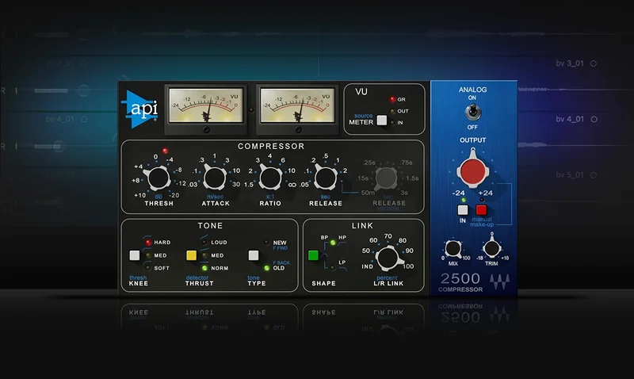
Task: Select the IN meter indicator
Action: pos(392,123)
